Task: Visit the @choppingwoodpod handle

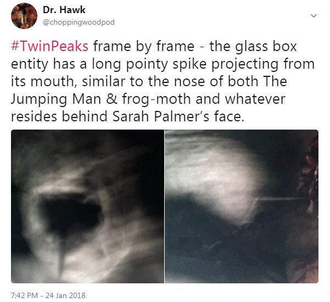Action: click(79, 22)
